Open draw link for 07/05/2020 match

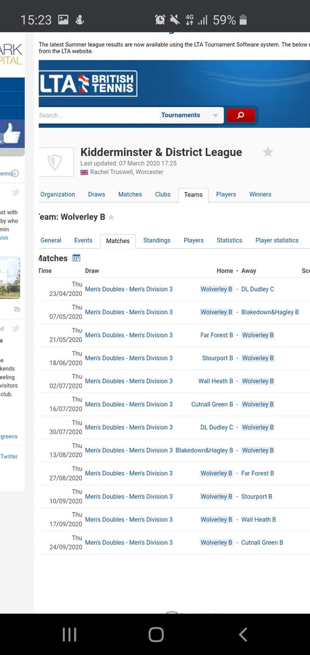click(129, 312)
